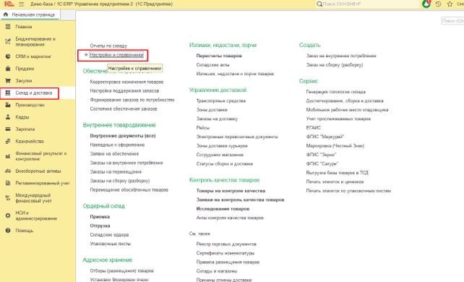This screenshot has height=282, width=464.
Task: Switch to Начальная страница tab
Action: (x=30, y=14)
